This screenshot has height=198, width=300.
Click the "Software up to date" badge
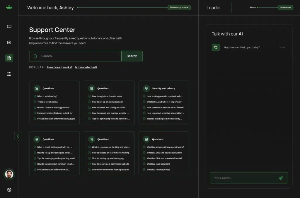pyautogui.click(x=179, y=8)
